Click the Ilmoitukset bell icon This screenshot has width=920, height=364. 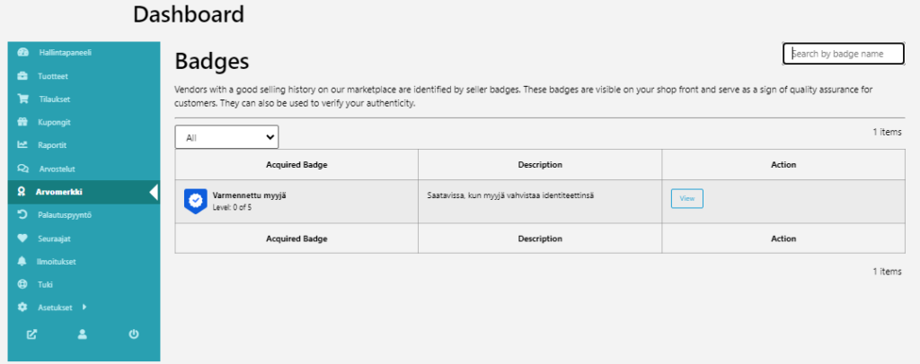(22, 261)
